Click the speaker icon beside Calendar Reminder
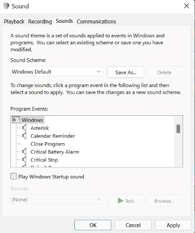The height and width of the screenshot is (233, 195). pyautogui.click(x=24, y=136)
